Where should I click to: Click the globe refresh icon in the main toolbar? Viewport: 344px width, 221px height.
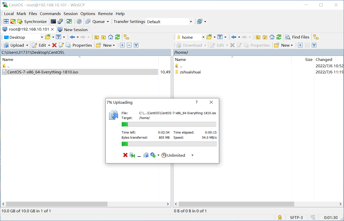(200, 21)
